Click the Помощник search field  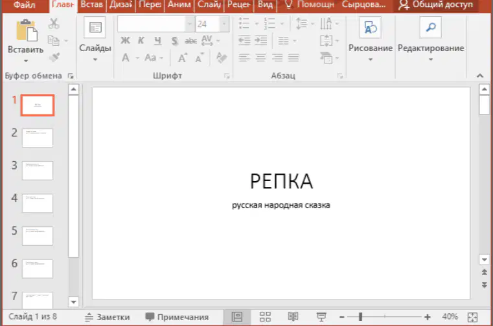(310, 5)
